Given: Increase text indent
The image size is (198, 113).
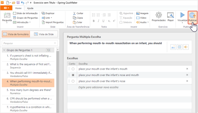Looking at the screenshot, I should coord(109,15).
